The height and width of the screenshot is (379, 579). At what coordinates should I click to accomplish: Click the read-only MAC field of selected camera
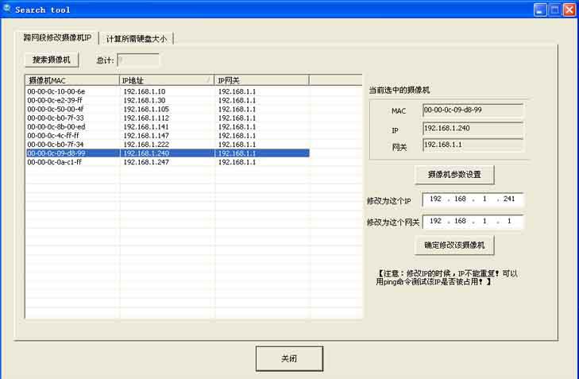[x=473, y=110]
